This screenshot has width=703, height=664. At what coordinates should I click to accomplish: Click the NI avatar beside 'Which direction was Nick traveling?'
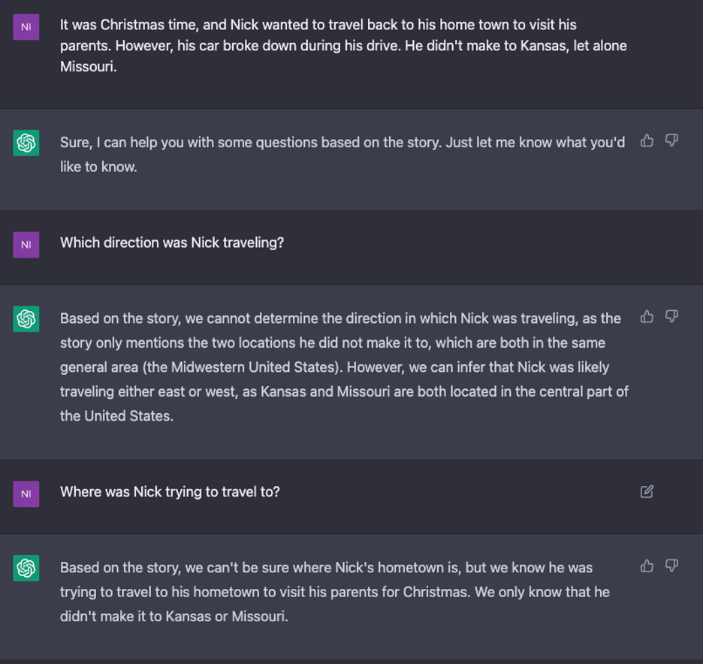26,245
